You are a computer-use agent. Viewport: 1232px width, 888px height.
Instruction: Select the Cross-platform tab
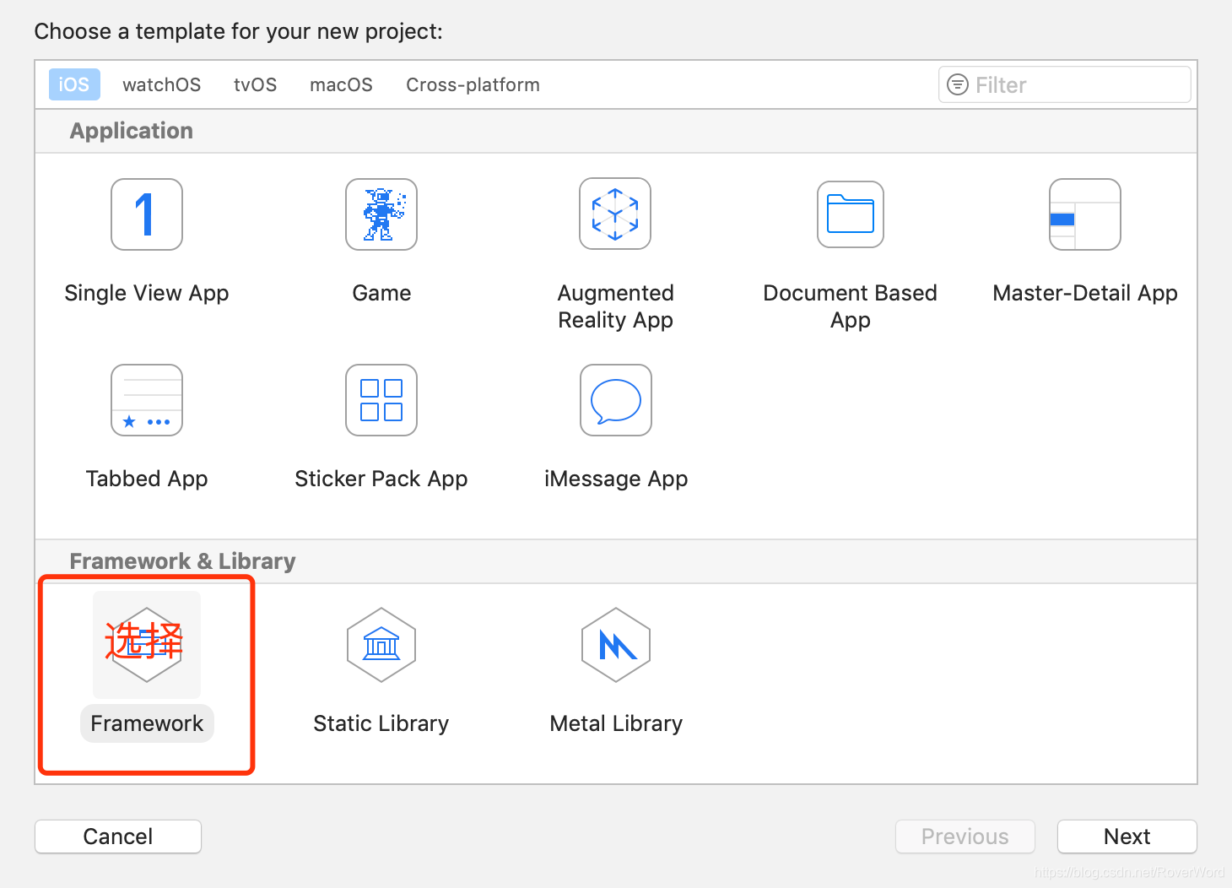(473, 84)
